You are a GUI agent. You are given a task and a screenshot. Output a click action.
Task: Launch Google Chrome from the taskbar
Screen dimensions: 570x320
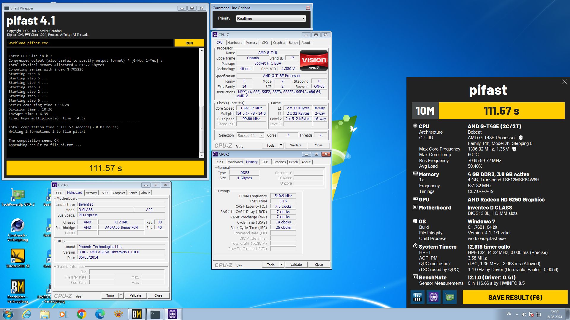click(x=81, y=314)
